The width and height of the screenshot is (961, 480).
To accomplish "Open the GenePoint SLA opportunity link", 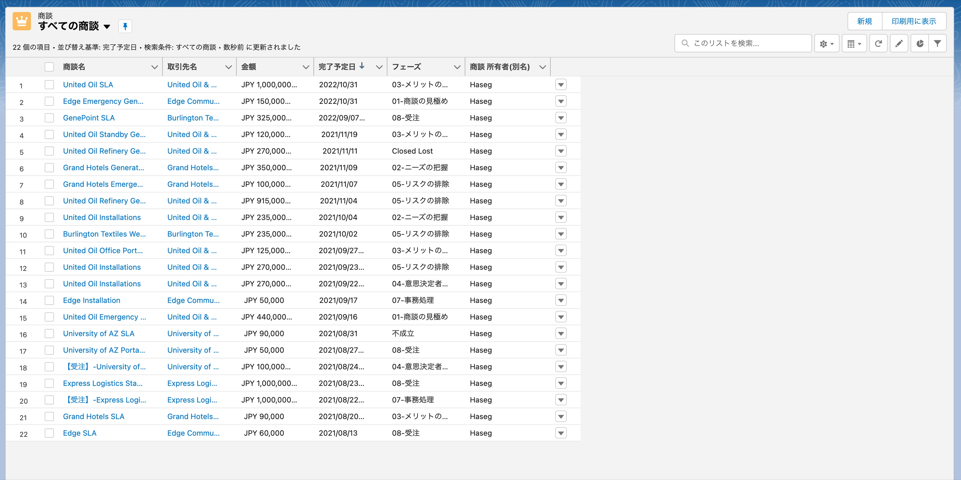I will [x=89, y=118].
